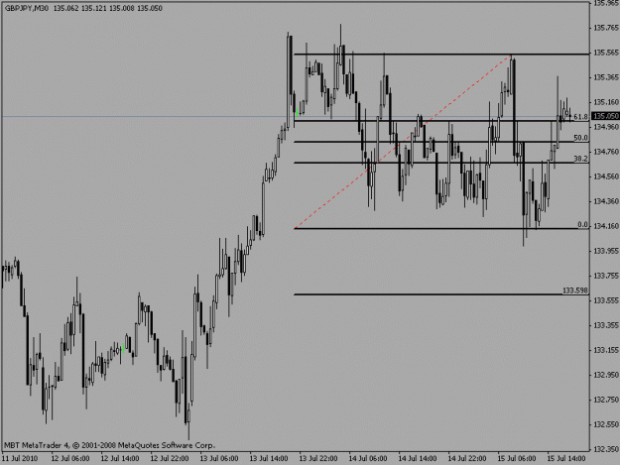Click the highlighted current price label 135.050
620x465 pixels.
click(x=606, y=116)
